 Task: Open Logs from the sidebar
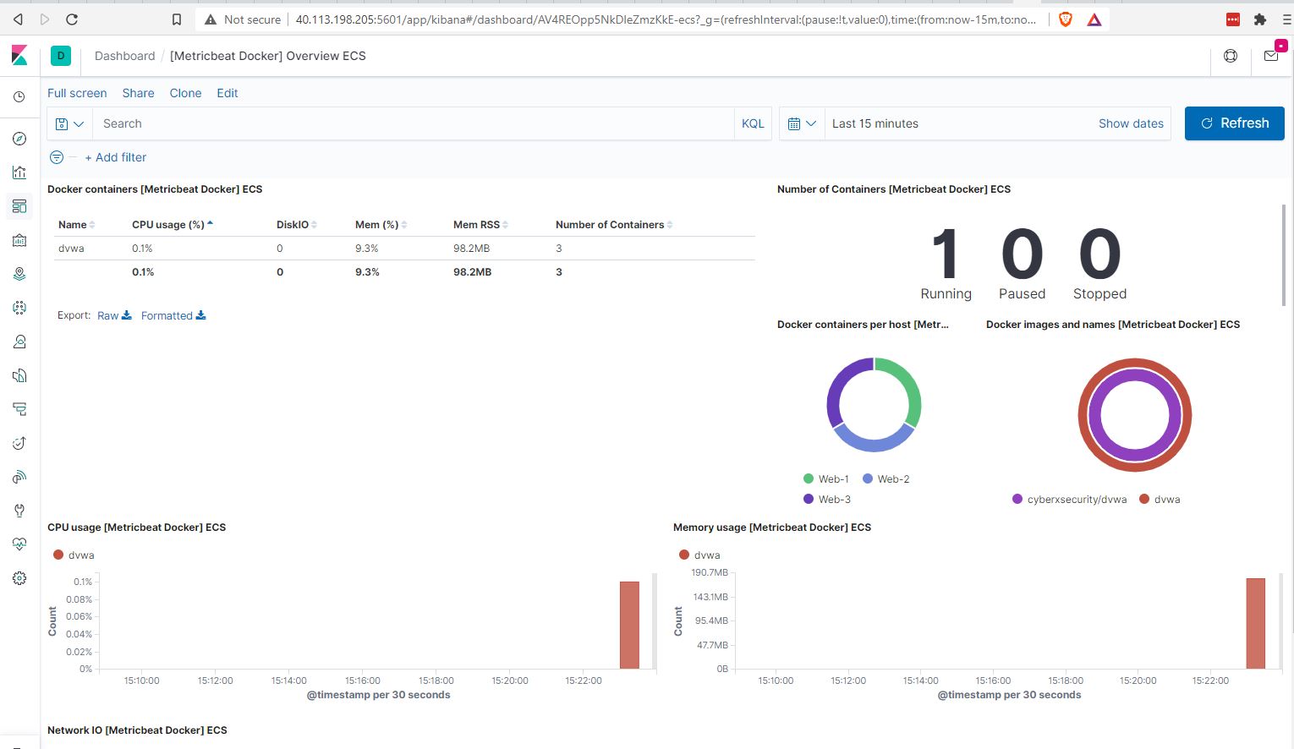click(19, 375)
